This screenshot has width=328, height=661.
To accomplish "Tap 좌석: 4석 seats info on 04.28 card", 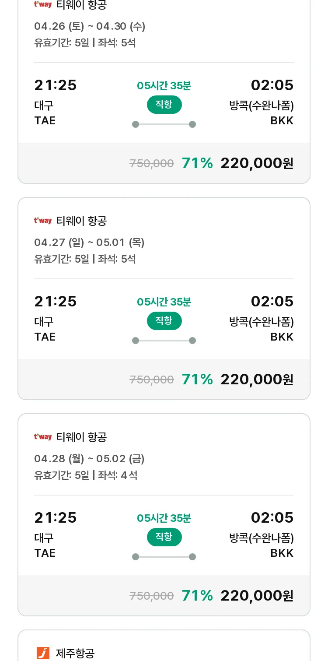I will 118,475.
